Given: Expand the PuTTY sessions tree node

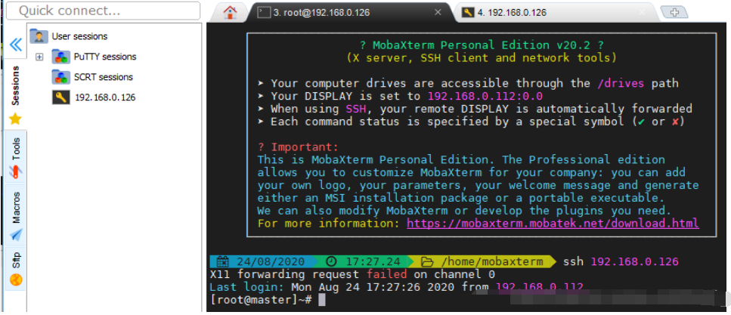Looking at the screenshot, I should click(x=39, y=57).
